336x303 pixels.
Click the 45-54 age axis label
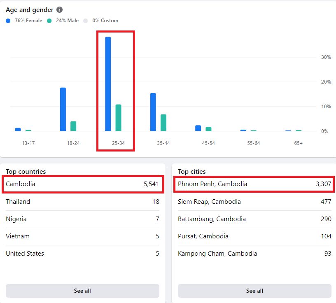(208, 143)
